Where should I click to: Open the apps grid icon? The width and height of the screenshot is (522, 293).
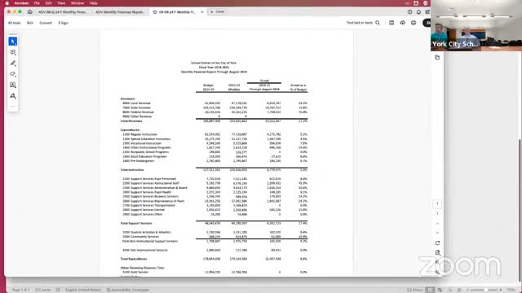pyautogui.click(x=427, y=11)
